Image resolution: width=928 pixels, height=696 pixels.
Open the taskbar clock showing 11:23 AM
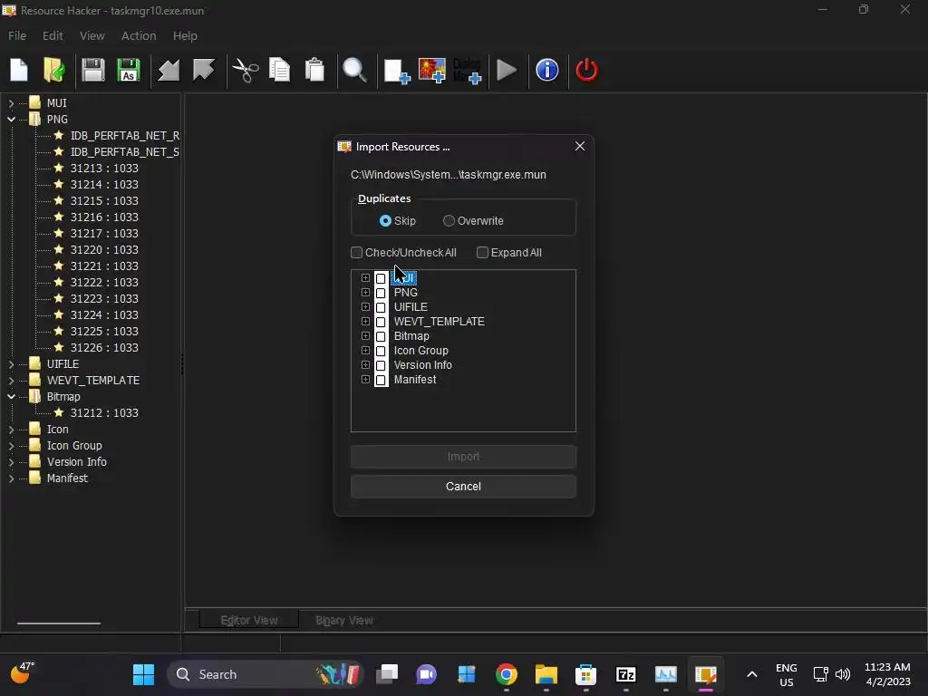(x=887, y=674)
